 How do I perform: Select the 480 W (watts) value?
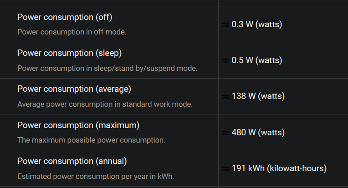pyautogui.click(x=258, y=133)
